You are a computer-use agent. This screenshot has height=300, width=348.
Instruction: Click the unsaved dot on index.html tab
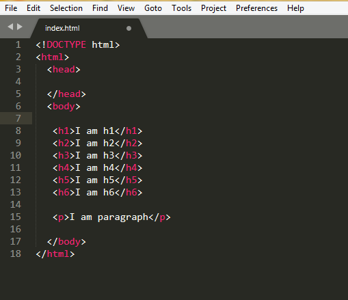tap(129, 28)
